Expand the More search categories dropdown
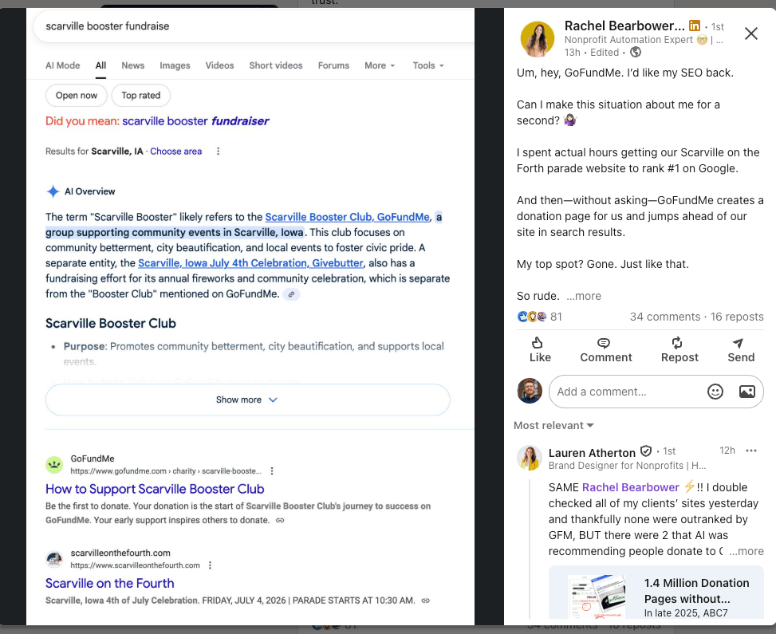Screen dimensions: 776x634 click(380, 65)
